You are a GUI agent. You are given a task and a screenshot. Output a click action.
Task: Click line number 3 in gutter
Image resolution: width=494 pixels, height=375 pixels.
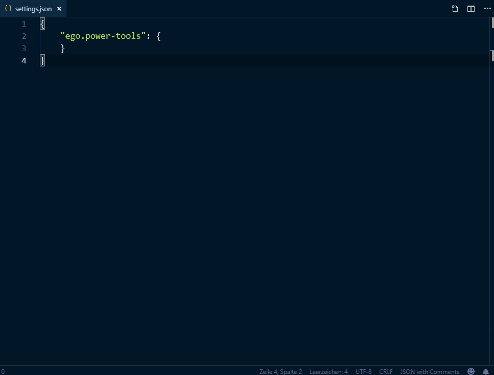(24, 49)
